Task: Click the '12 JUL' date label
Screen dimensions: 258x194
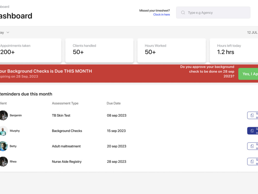Action: pyautogui.click(x=252, y=33)
